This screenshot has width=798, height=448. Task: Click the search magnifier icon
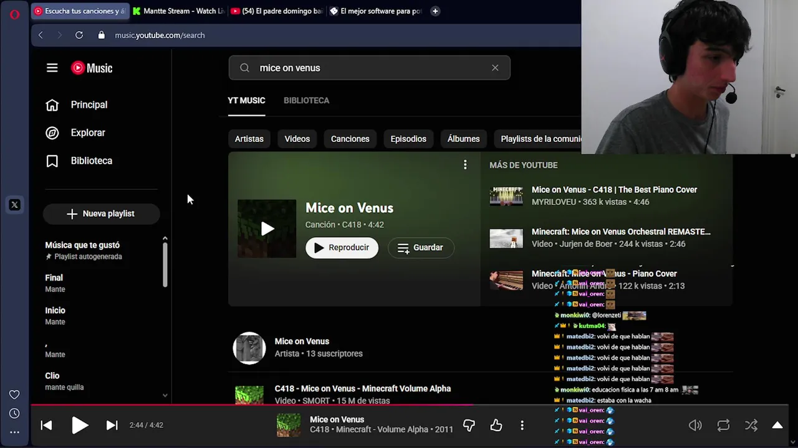tap(244, 68)
